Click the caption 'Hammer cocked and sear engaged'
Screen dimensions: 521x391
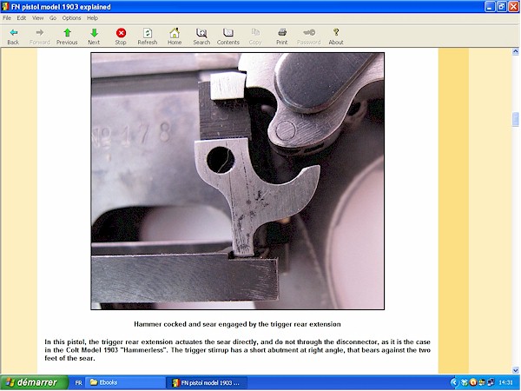pyautogui.click(x=237, y=324)
